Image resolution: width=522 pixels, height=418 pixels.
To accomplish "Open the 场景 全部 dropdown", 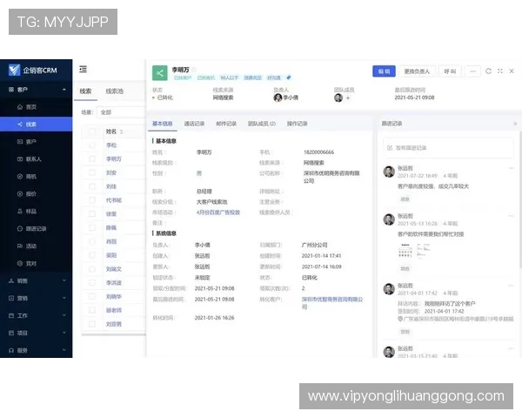I will (121, 112).
